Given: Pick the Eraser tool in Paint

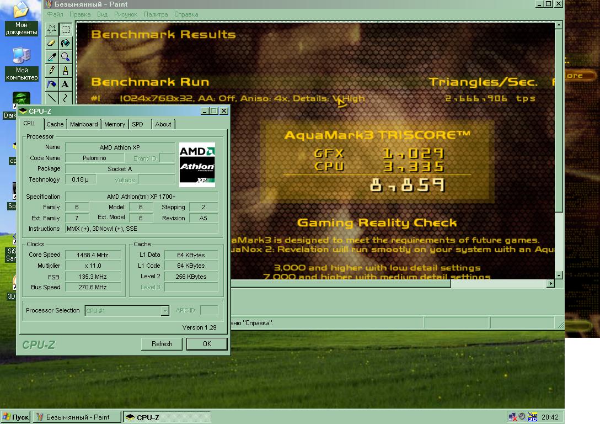Looking at the screenshot, I should (52, 43).
